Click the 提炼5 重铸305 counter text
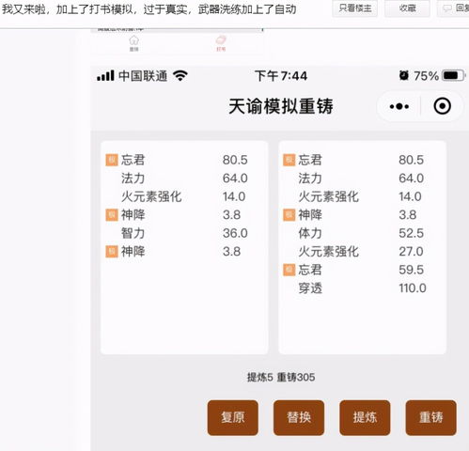 tap(281, 377)
